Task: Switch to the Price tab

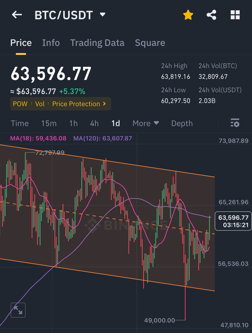Action: click(21, 43)
